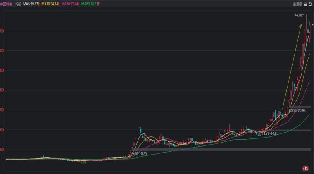The width and height of the screenshot is (314, 174).
Task: Click the MA60:18.81 green indicator label
Action: (x=89, y=4)
